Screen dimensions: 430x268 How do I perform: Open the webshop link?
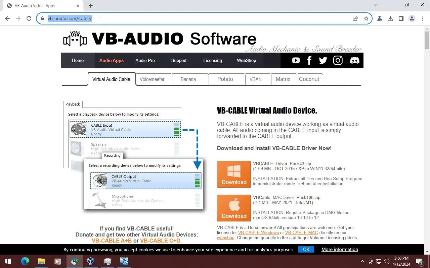pyautogui.click(x=226, y=238)
